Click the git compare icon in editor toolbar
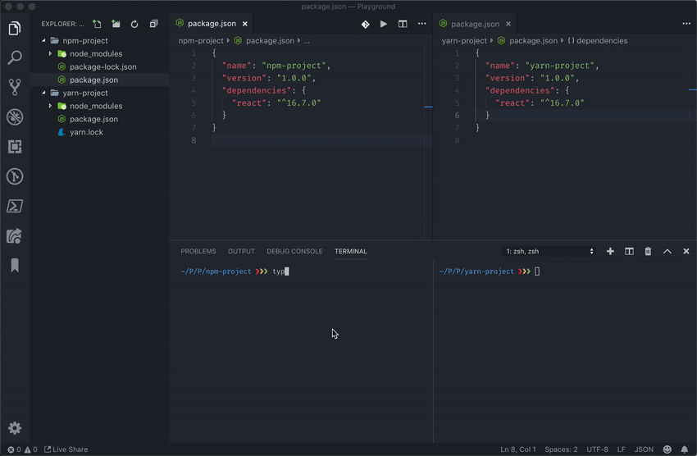This screenshot has width=697, height=456. (x=366, y=24)
